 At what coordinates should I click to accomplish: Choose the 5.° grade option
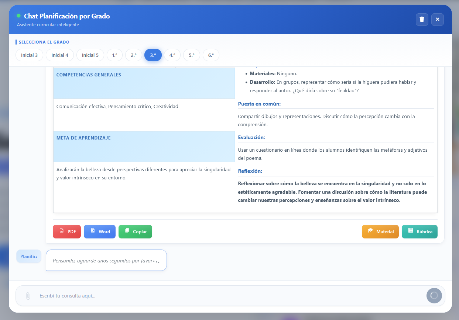[x=192, y=55]
